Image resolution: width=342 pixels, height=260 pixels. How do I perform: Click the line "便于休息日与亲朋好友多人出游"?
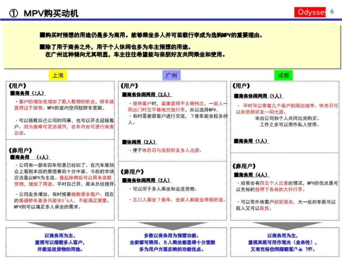click(x=165, y=150)
